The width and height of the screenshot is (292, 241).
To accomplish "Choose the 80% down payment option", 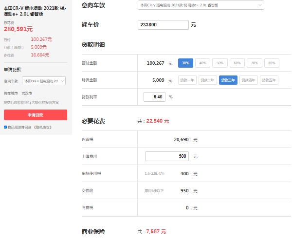I will (271, 63).
